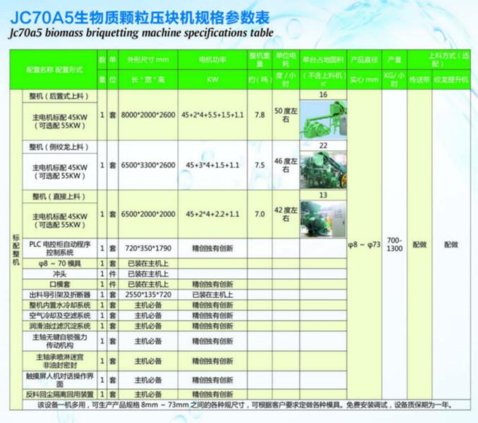Select power consumption '42度左右'

[286, 214]
